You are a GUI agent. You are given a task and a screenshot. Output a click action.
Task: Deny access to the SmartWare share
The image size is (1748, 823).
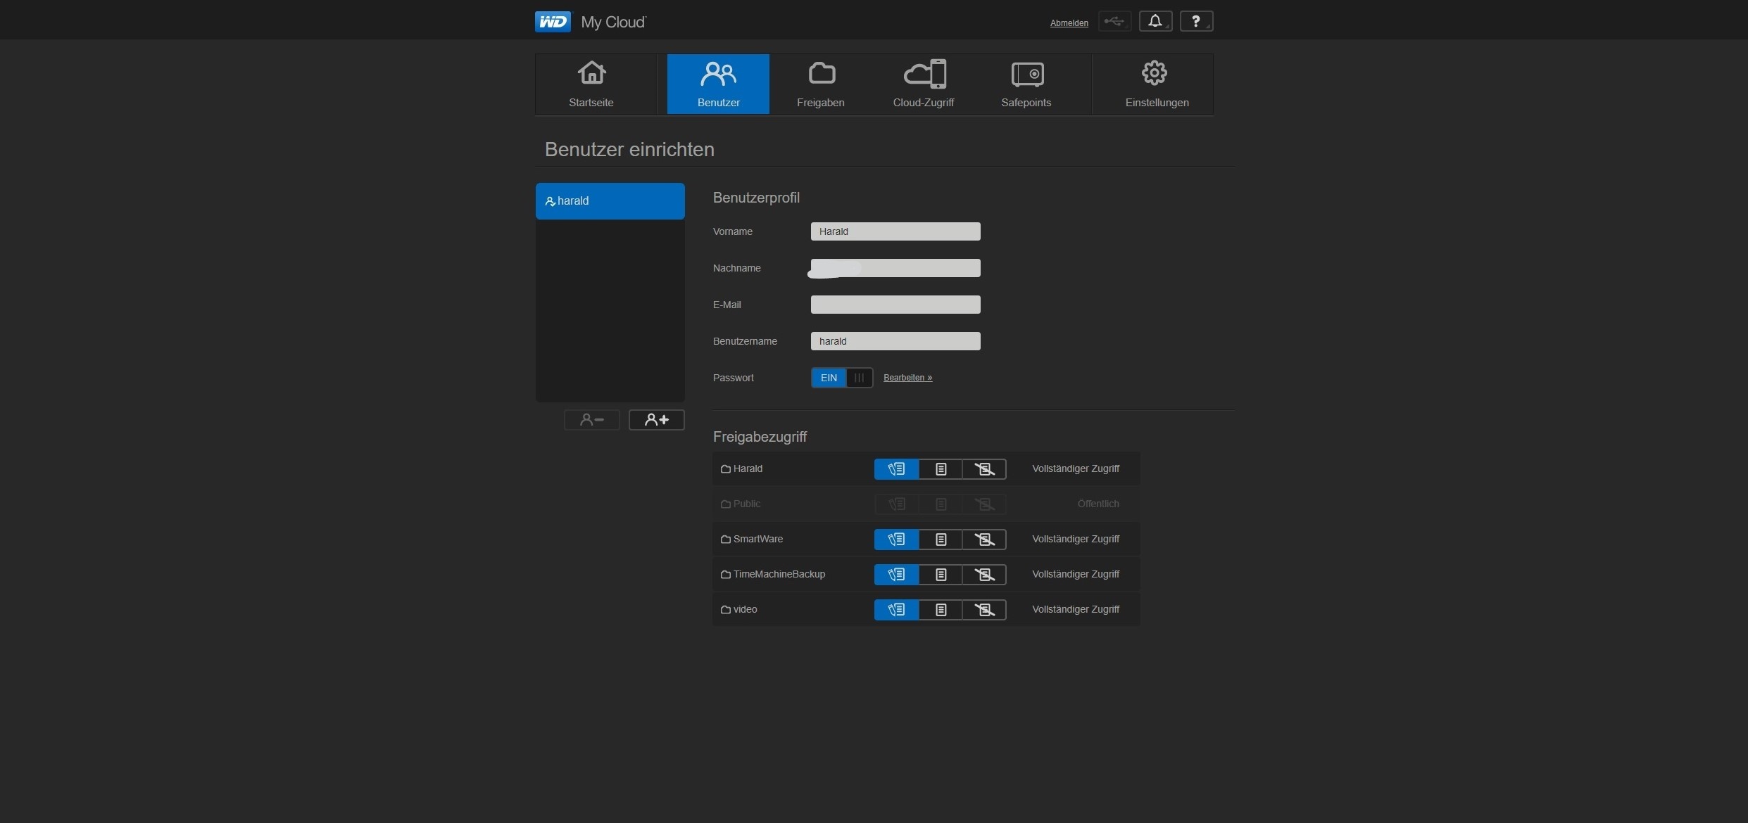(984, 540)
